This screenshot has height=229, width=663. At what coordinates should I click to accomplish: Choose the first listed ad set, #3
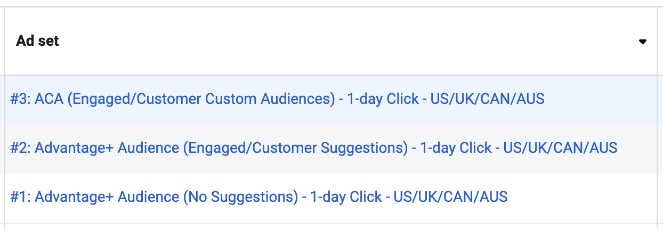(277, 99)
